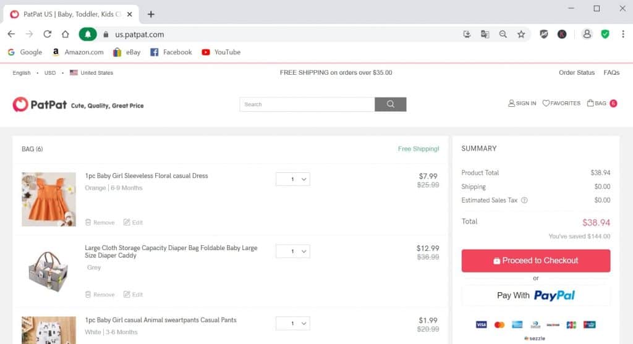Close the PatPat US tab
This screenshot has width=633, height=344.
130,14
